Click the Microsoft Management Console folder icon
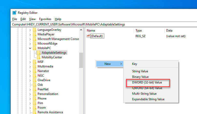The width and height of the screenshot is (197, 114). click(34, 39)
